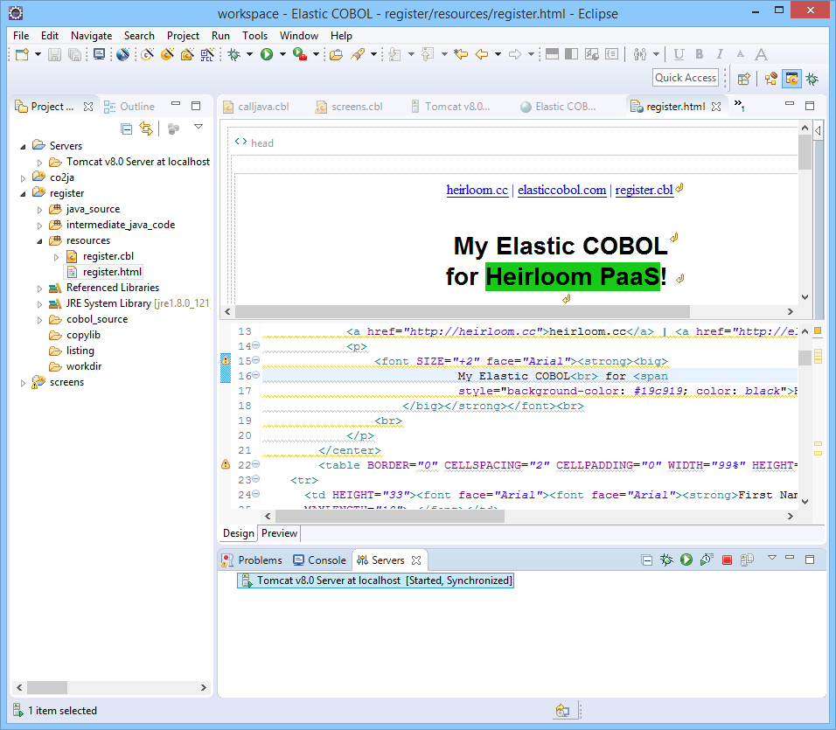Click the heirloom.cc link in design view
This screenshot has width=836, height=730.
coord(477,191)
